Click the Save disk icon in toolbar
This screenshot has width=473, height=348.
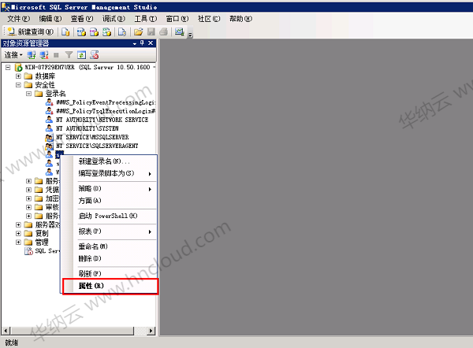(x=151, y=31)
